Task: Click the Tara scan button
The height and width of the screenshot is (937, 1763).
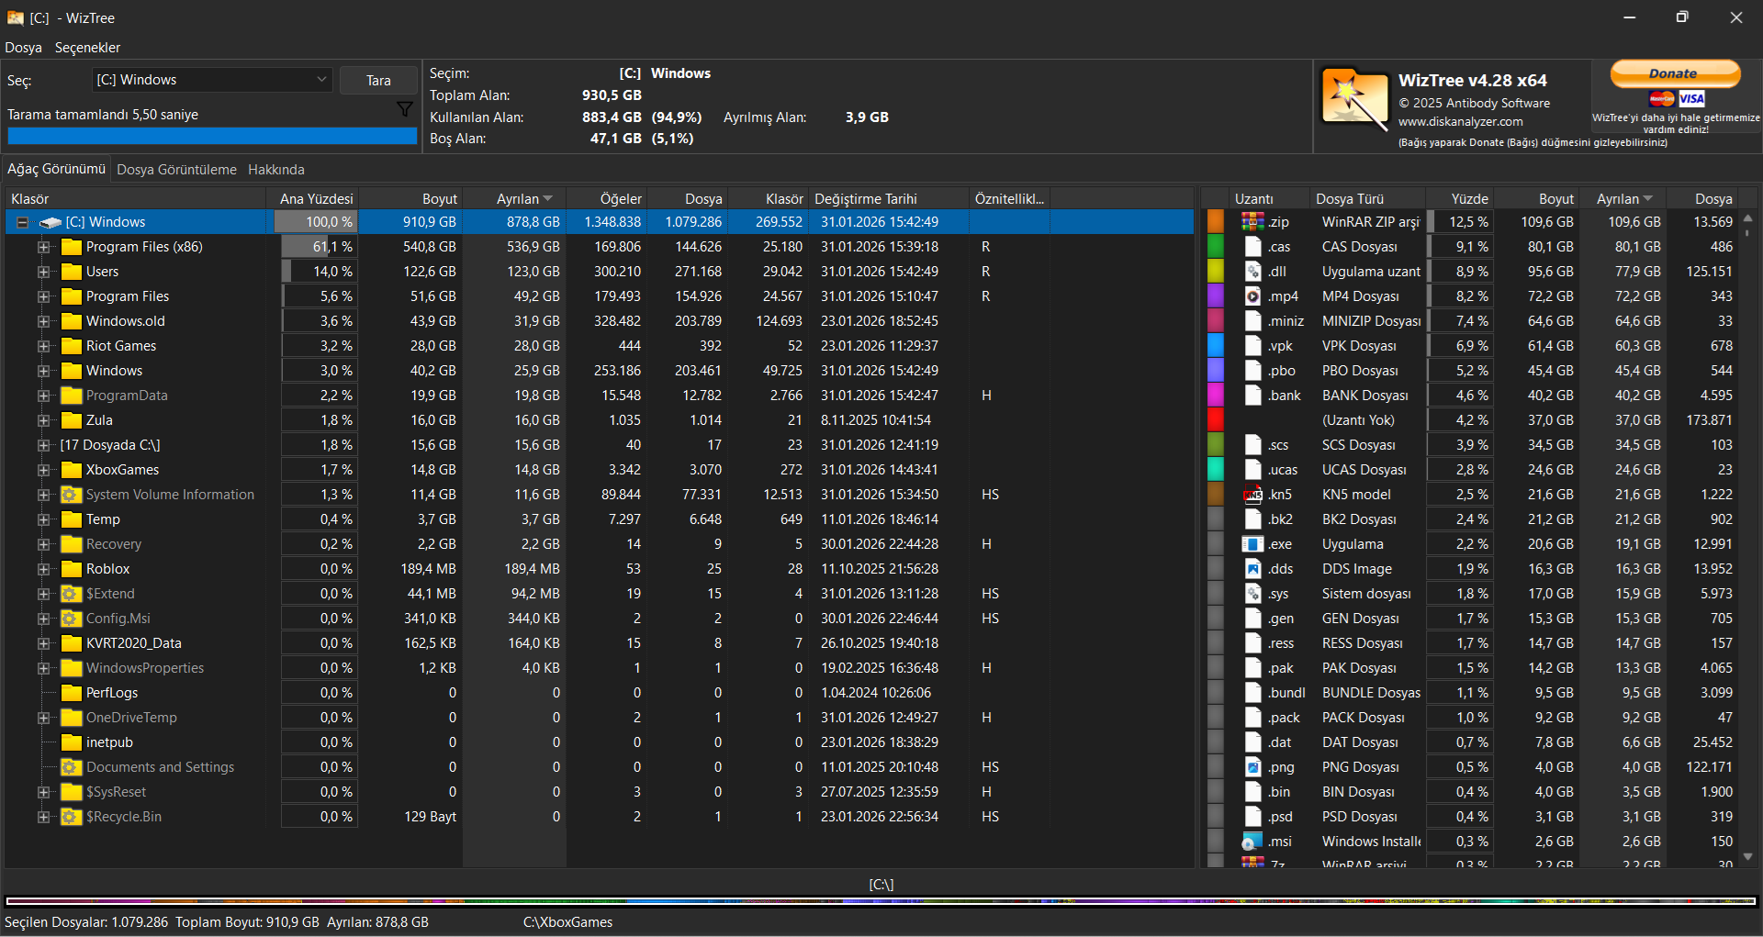Action: click(x=378, y=81)
